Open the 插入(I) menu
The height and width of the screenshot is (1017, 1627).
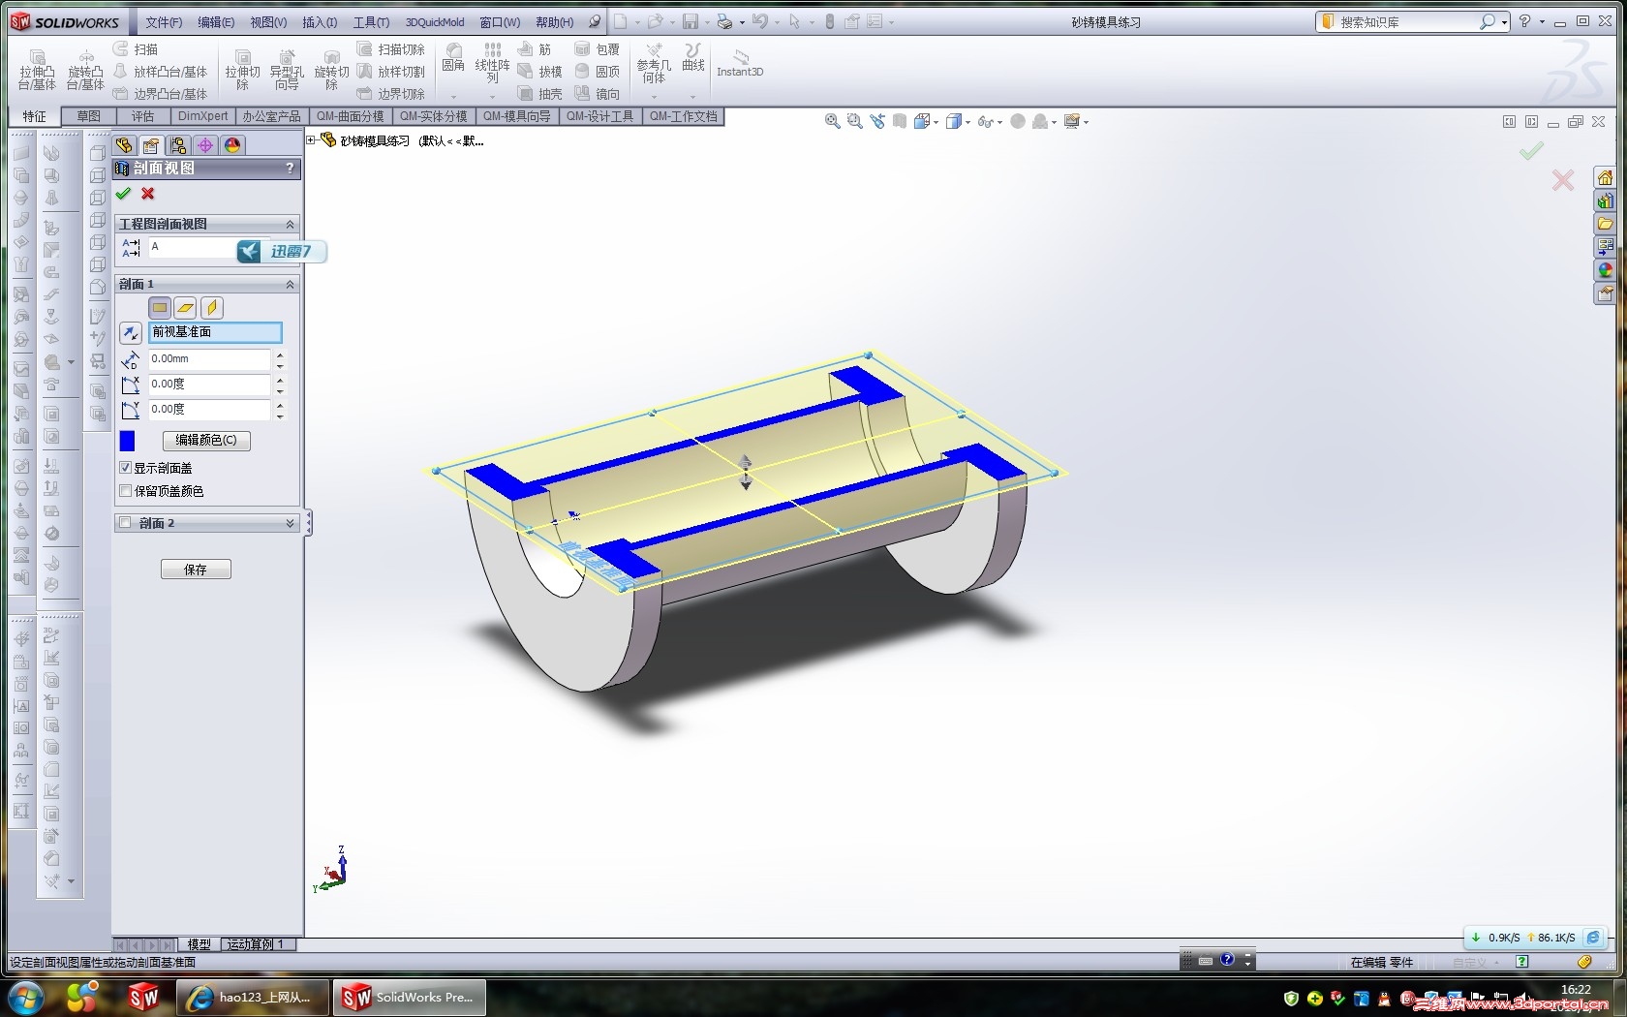point(320,22)
